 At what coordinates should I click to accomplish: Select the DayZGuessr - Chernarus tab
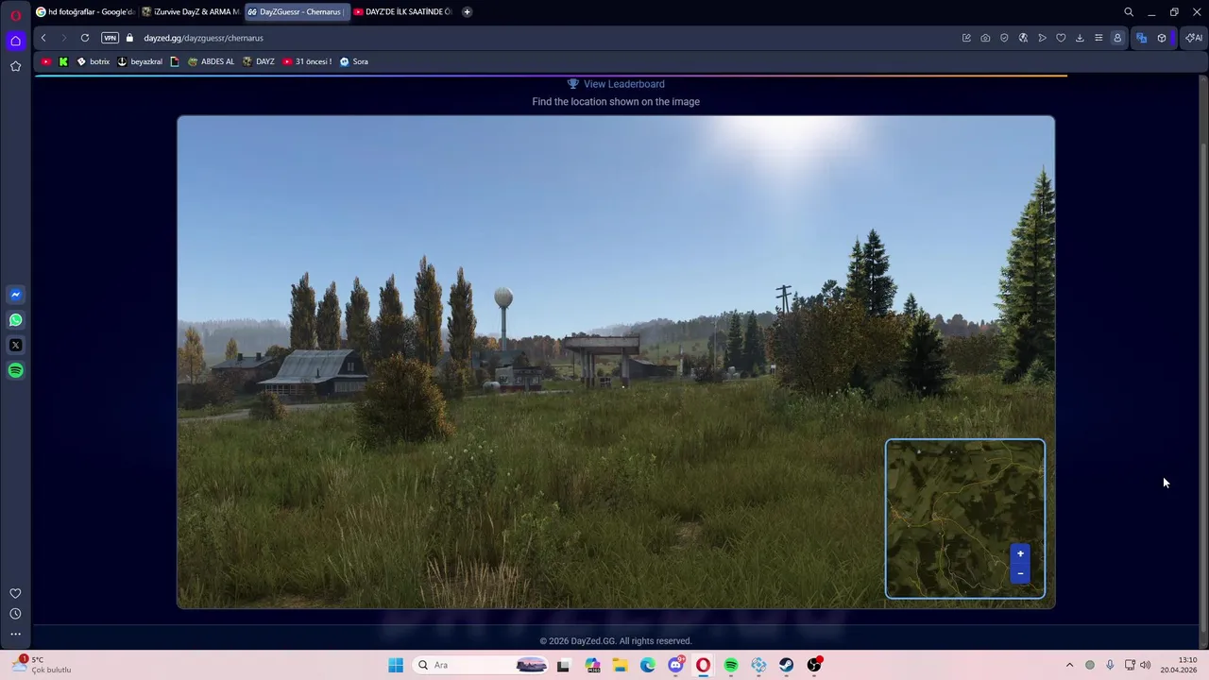[x=297, y=11]
